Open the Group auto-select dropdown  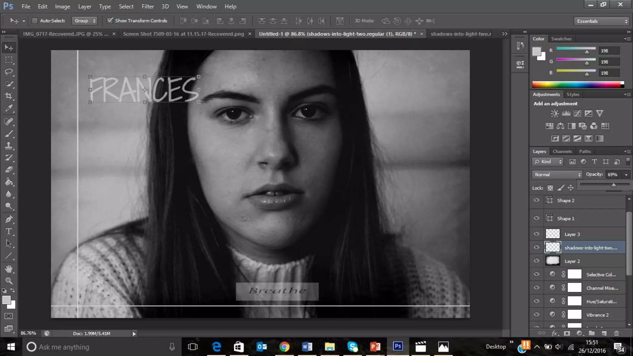coord(85,21)
